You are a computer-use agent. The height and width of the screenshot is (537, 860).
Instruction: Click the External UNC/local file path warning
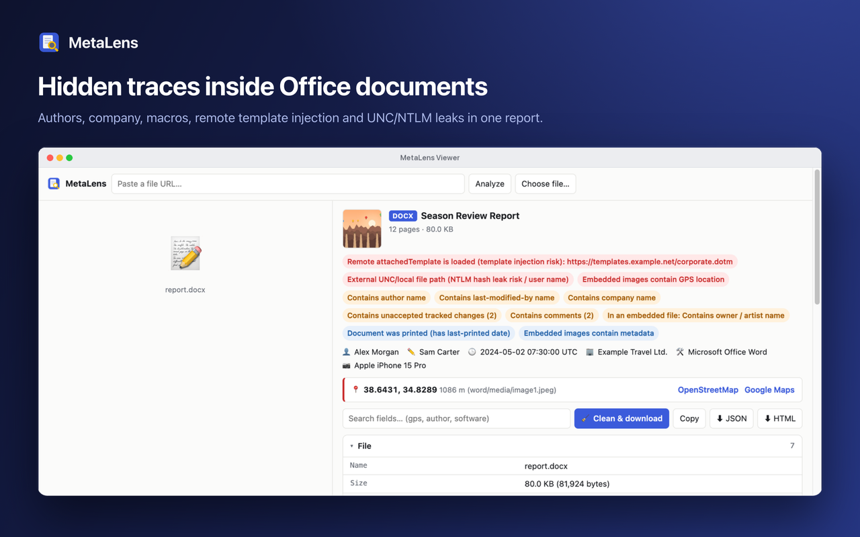click(x=458, y=279)
